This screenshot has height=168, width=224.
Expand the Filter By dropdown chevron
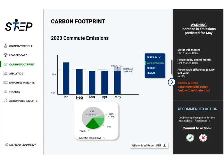[x=160, y=57]
